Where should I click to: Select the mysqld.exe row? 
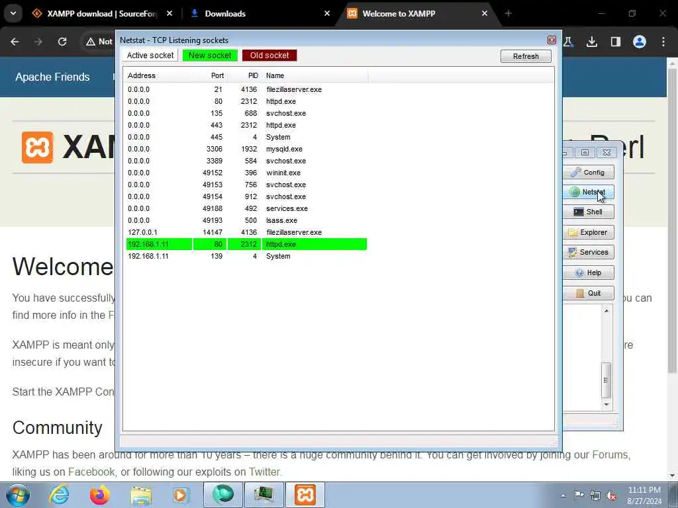246,149
